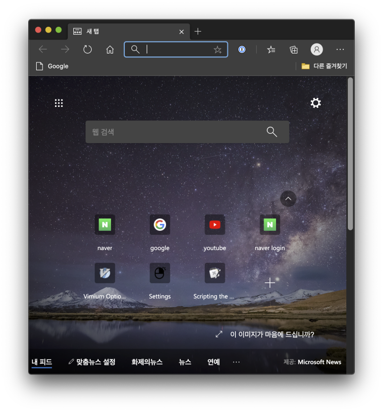Open the Google bookmark

[x=52, y=66]
